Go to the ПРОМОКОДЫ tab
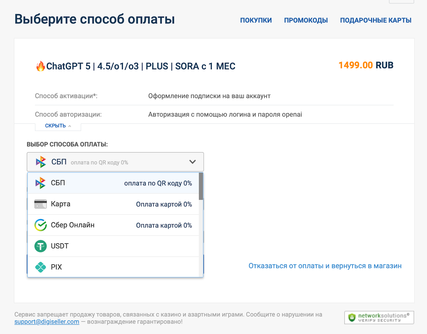Image resolution: width=427 pixels, height=334 pixels. 306,20
